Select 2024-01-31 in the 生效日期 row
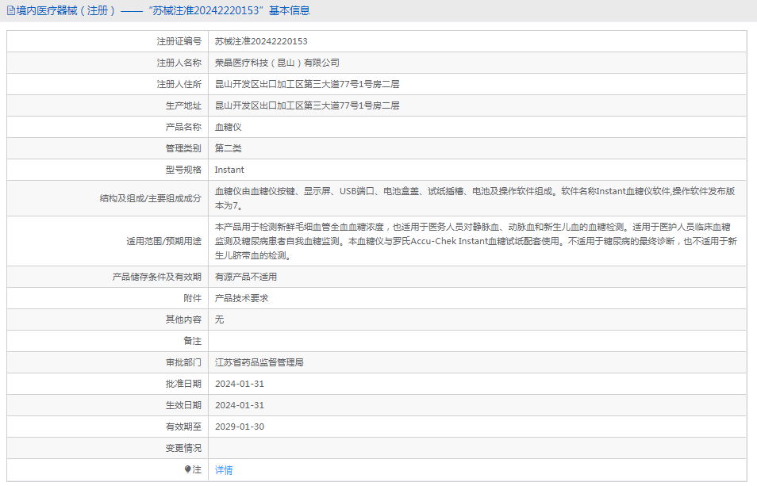Viewport: 757px width, 486px height. [x=240, y=405]
